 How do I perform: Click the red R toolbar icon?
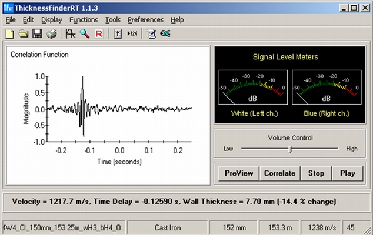point(98,34)
